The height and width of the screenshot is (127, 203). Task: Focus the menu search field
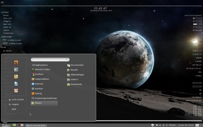[x=50, y=59]
